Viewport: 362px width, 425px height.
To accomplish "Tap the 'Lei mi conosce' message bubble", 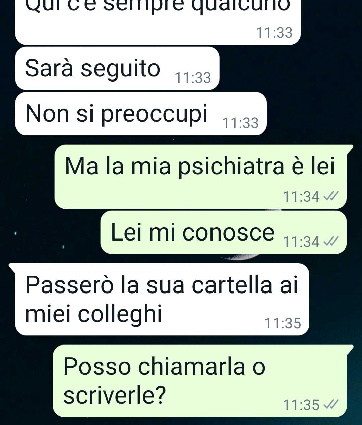I will [x=224, y=232].
